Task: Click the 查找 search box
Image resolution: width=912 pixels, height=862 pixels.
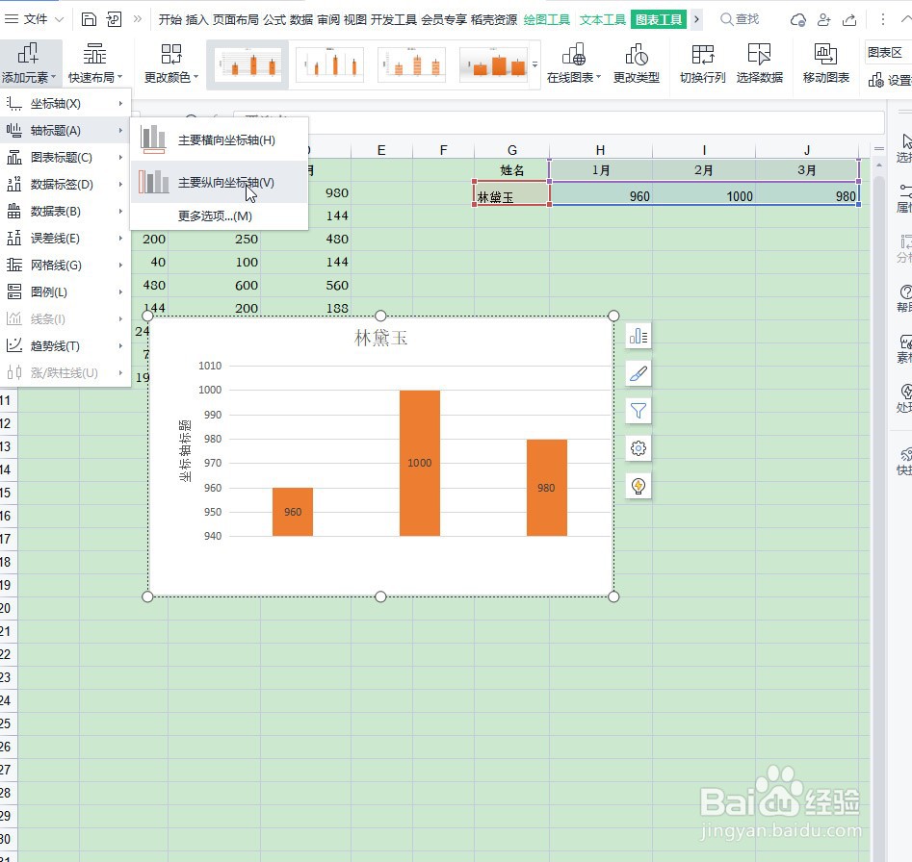Action: click(740, 20)
